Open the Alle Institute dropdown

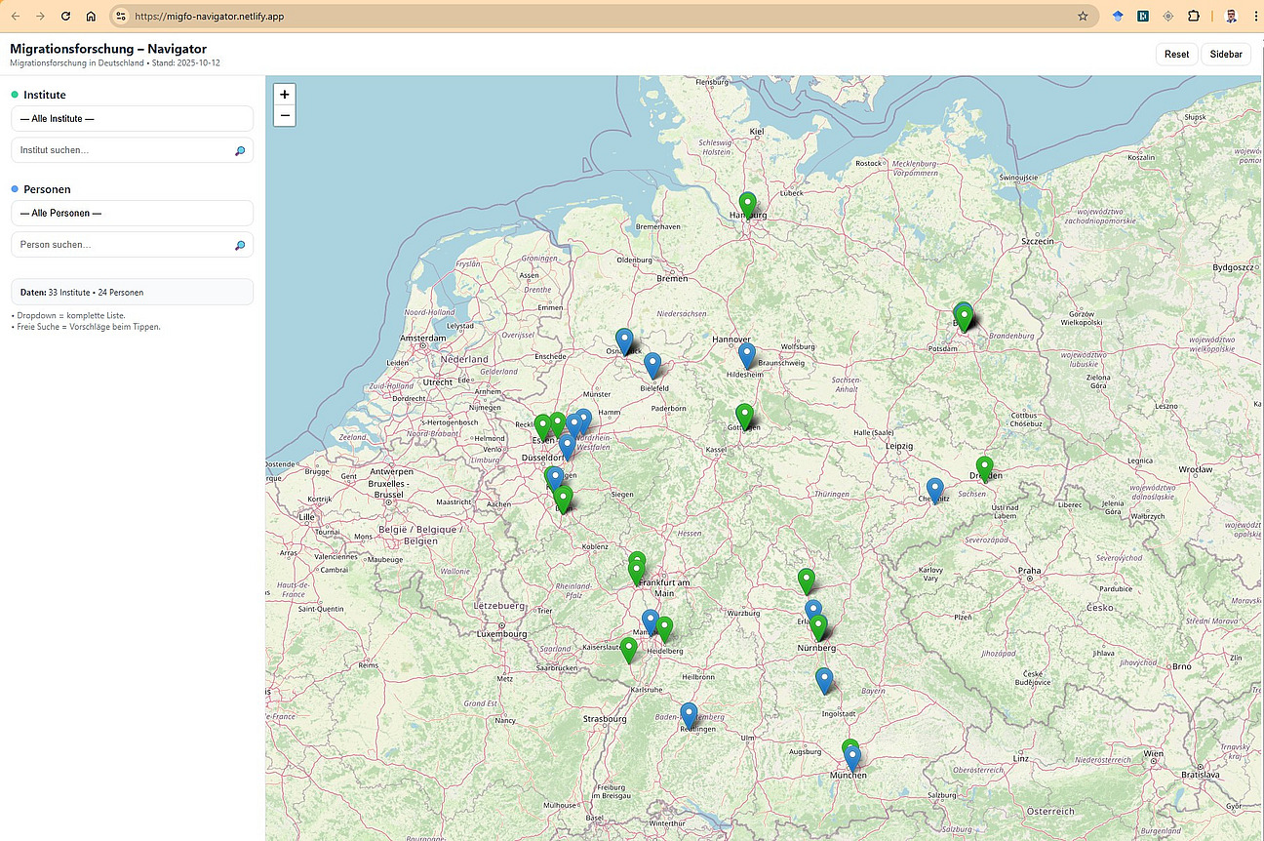click(132, 119)
